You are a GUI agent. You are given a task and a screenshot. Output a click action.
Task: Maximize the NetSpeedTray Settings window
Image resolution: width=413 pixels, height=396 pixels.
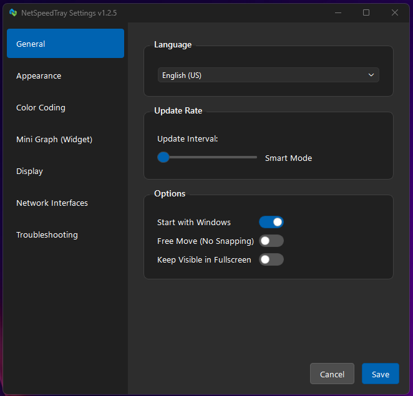tap(366, 12)
